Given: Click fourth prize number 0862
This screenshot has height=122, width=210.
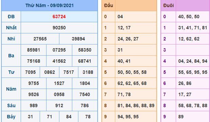Looking at the screenshot, I should [x=50, y=72].
